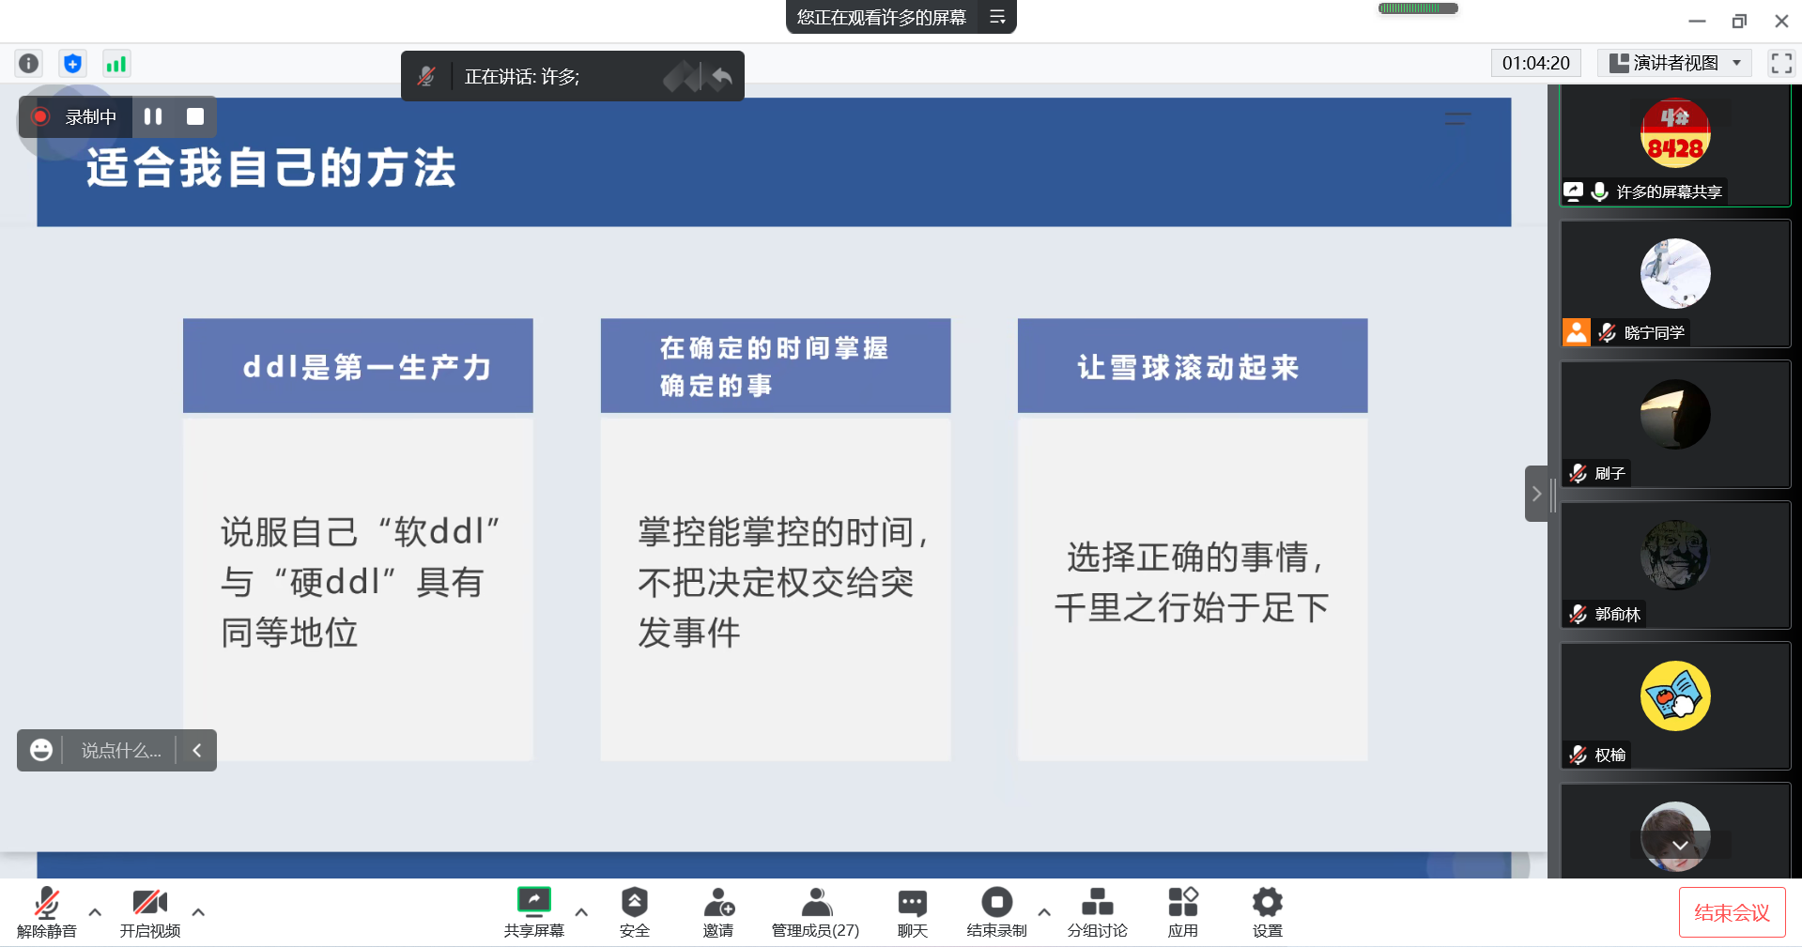Click muted mic icon beside 刷子
This screenshot has width=1802, height=947.
[x=1578, y=473]
